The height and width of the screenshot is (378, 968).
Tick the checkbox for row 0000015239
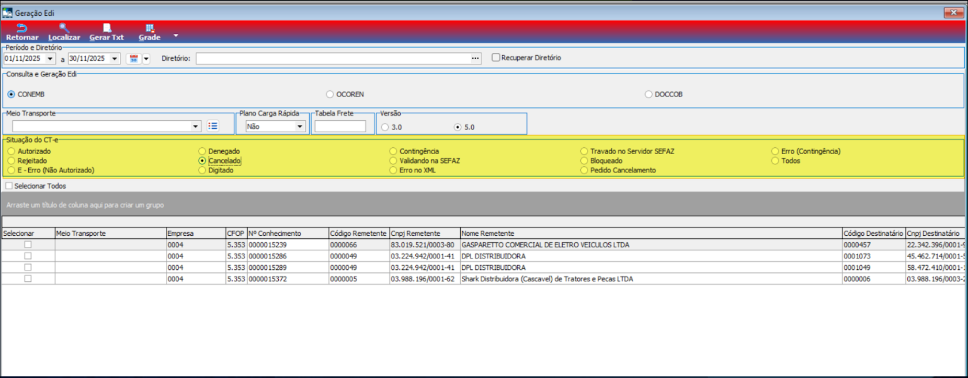tap(28, 245)
